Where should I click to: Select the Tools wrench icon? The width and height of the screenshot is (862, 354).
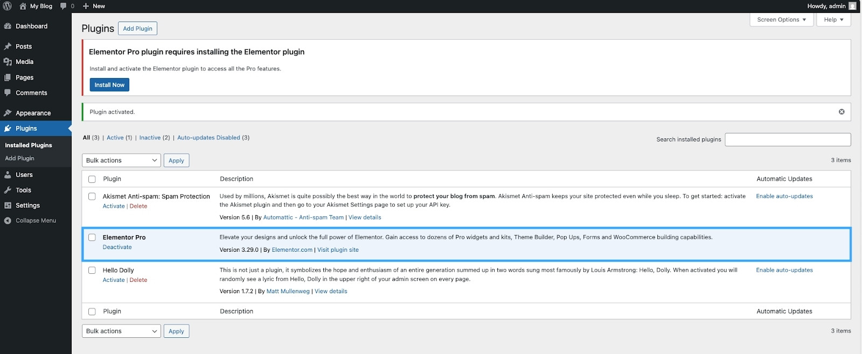point(8,190)
